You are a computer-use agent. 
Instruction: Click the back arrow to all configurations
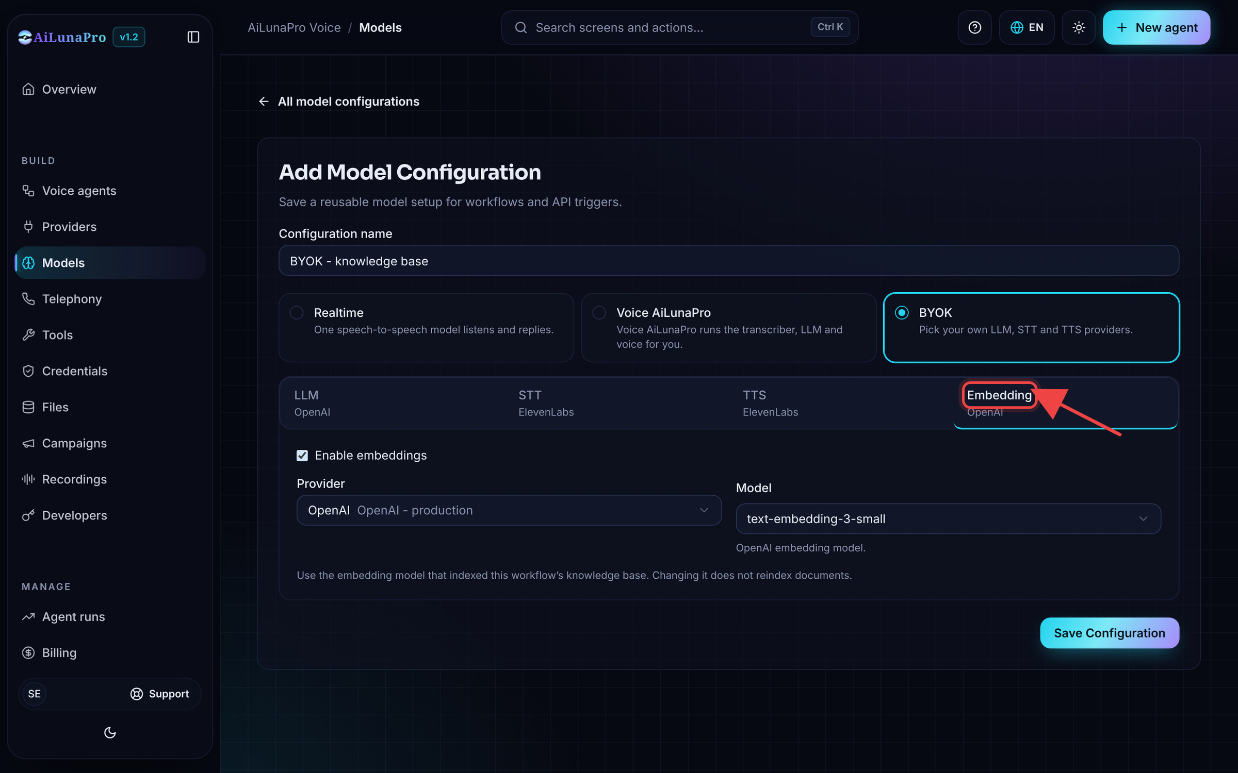[x=264, y=102]
